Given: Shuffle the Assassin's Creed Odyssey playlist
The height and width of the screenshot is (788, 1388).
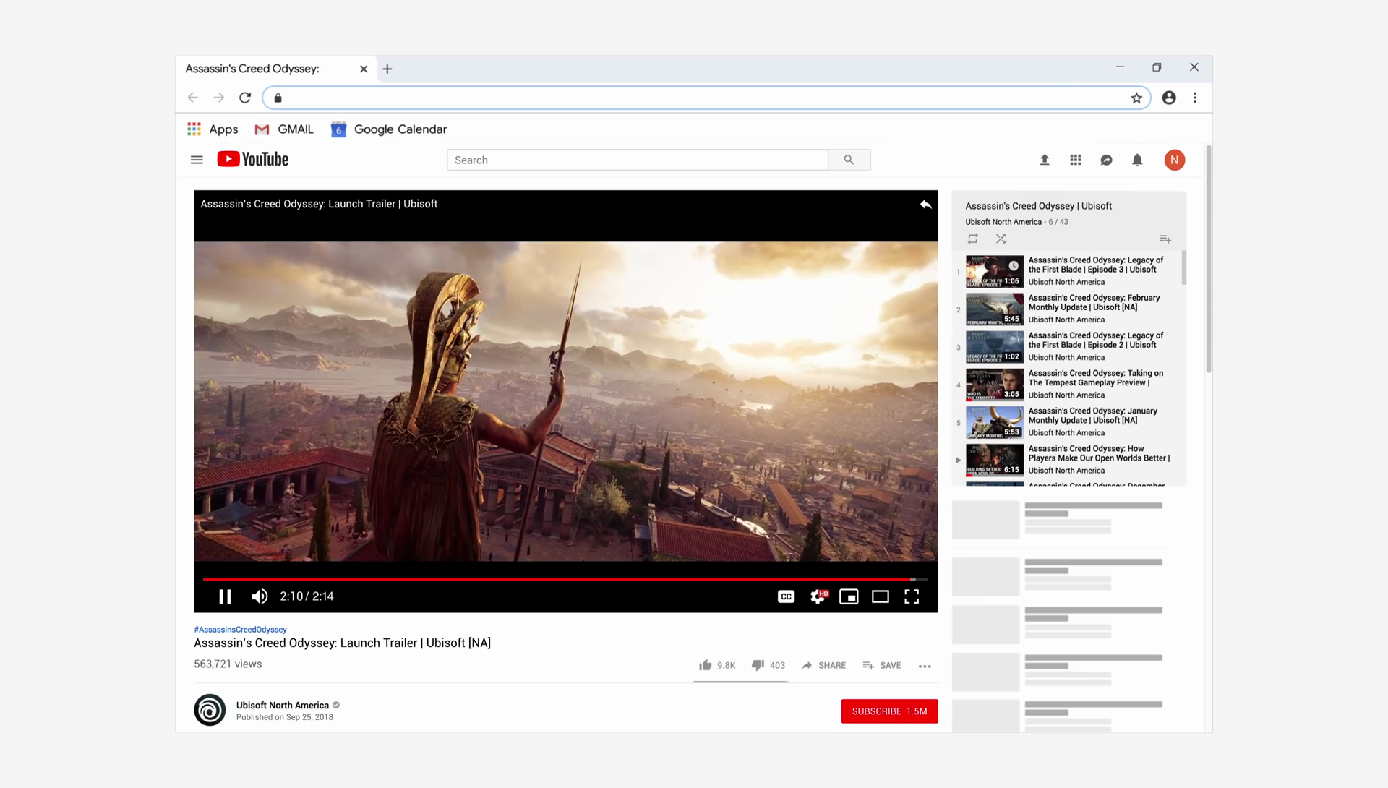Looking at the screenshot, I should (x=1001, y=239).
